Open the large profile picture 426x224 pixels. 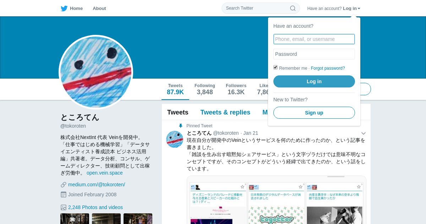pos(96,72)
